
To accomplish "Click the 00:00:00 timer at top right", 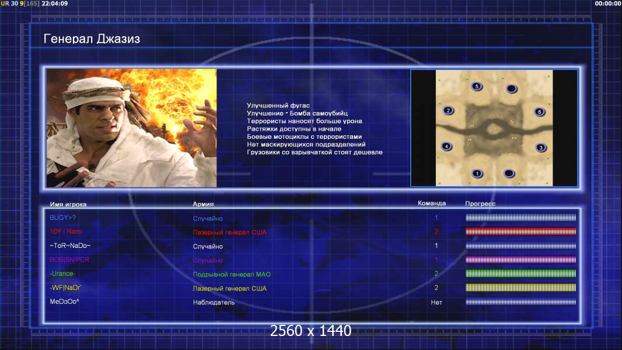I will tap(608, 3).
